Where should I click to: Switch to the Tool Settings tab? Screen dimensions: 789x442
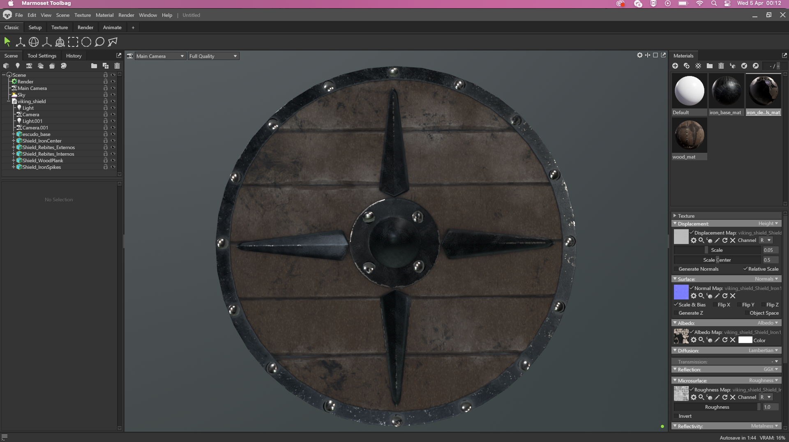42,56
